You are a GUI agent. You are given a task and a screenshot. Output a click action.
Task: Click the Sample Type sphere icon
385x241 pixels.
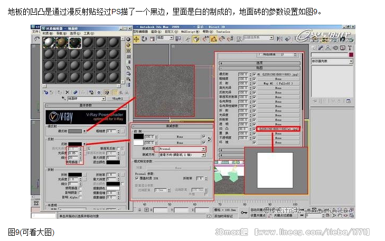[x=128, y=39]
